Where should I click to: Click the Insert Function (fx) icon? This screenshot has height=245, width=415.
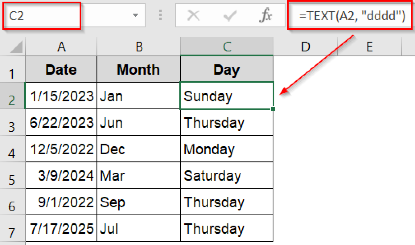tap(266, 15)
